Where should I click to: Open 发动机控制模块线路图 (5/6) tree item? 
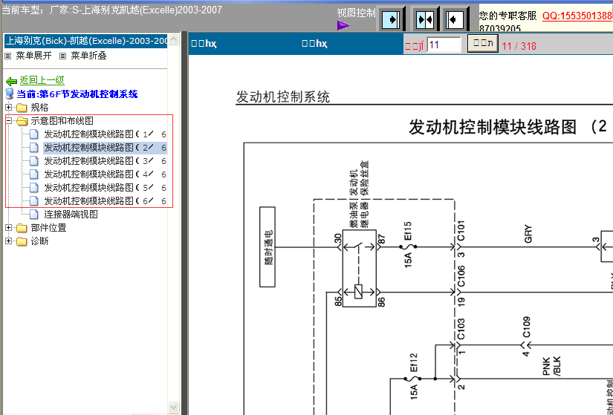pos(105,188)
